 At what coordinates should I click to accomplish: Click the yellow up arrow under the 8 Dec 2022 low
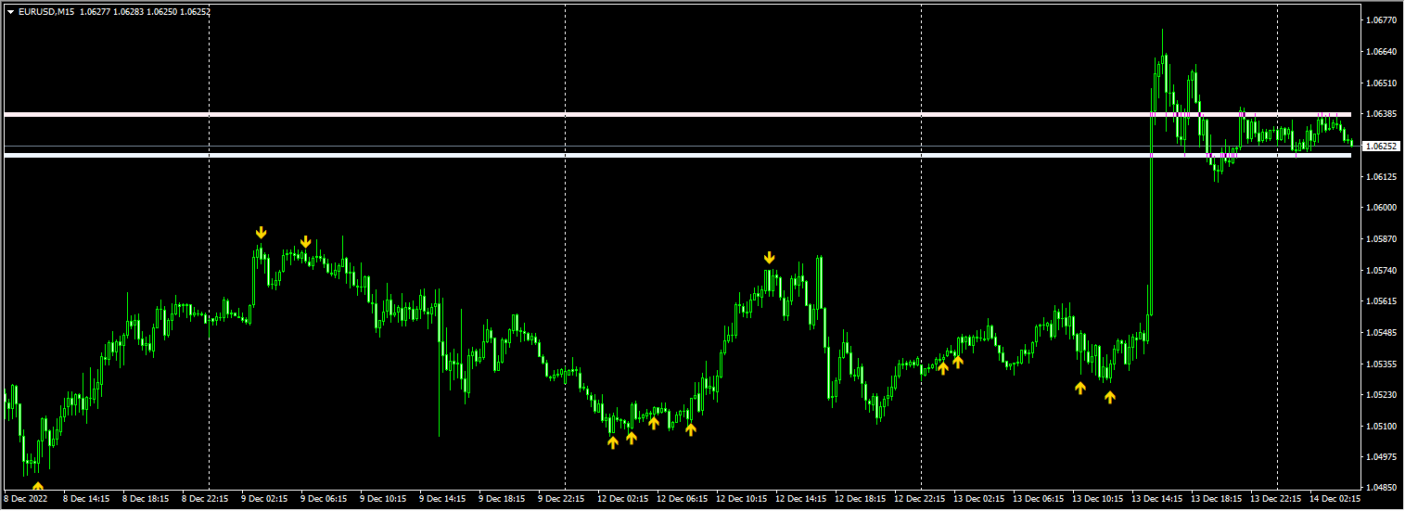tap(38, 486)
